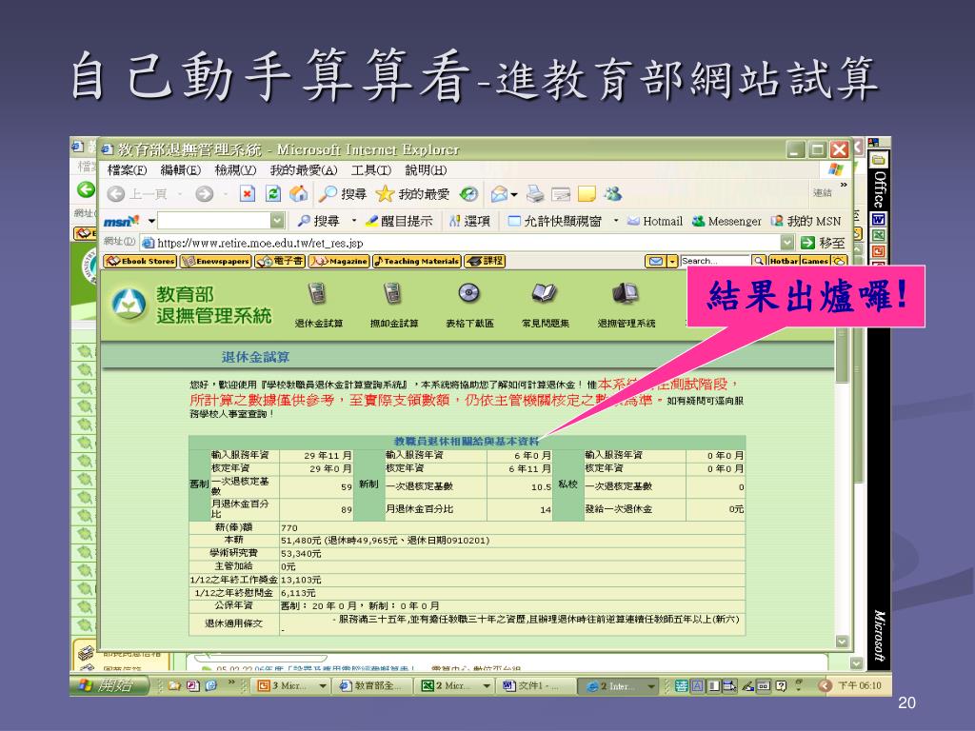The height and width of the screenshot is (731, 975).
Task: Expand the Links bar chevron
Action: [x=844, y=185]
